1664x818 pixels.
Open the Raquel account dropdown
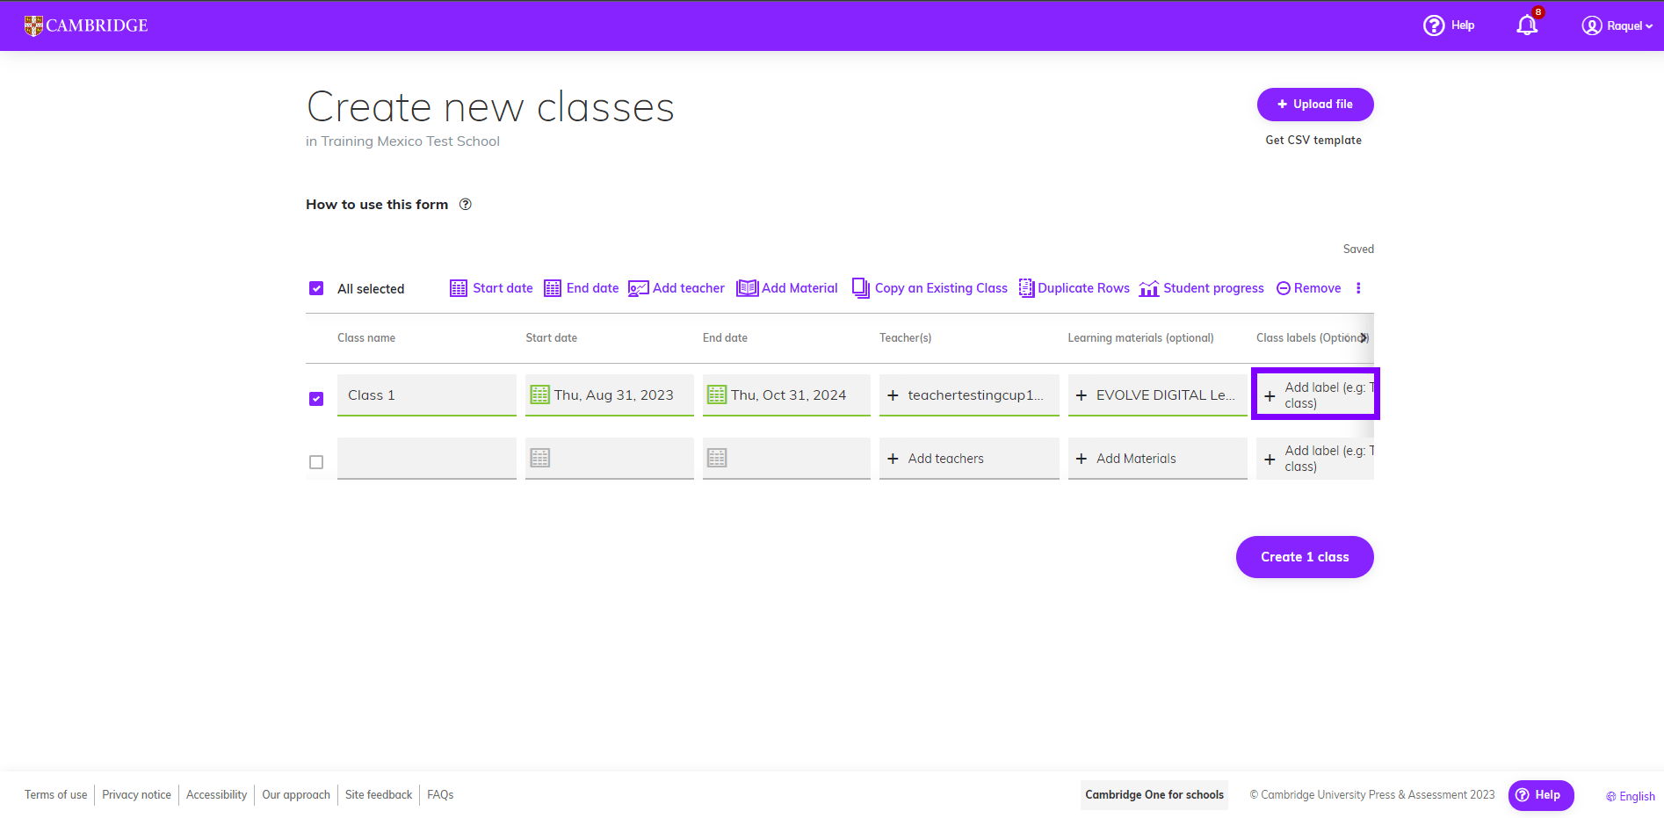(1617, 25)
